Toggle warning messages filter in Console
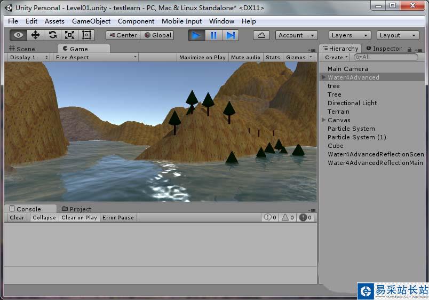429x300 pixels. click(288, 217)
